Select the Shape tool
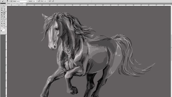This screenshot has height=97, width=172. pyautogui.click(x=4, y=23)
